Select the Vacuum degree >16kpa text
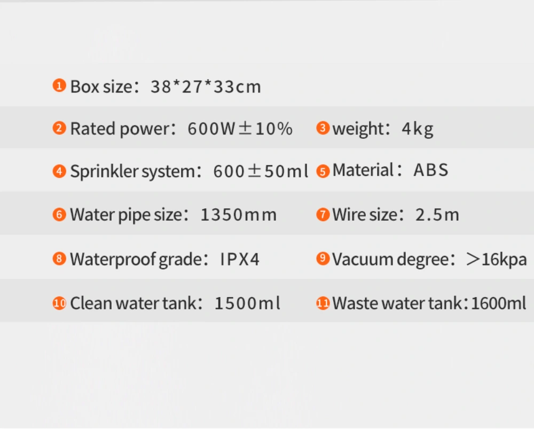Viewport: 534px width, 429px height. [429, 260]
